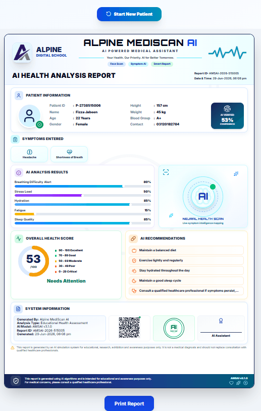This screenshot has height=411, width=261.
Task: Select the Face Scan tag
Action: [x=117, y=64]
